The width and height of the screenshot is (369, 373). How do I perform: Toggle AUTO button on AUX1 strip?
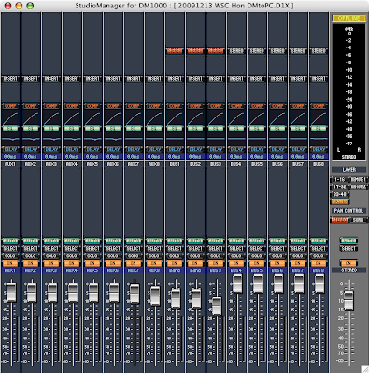point(10,242)
